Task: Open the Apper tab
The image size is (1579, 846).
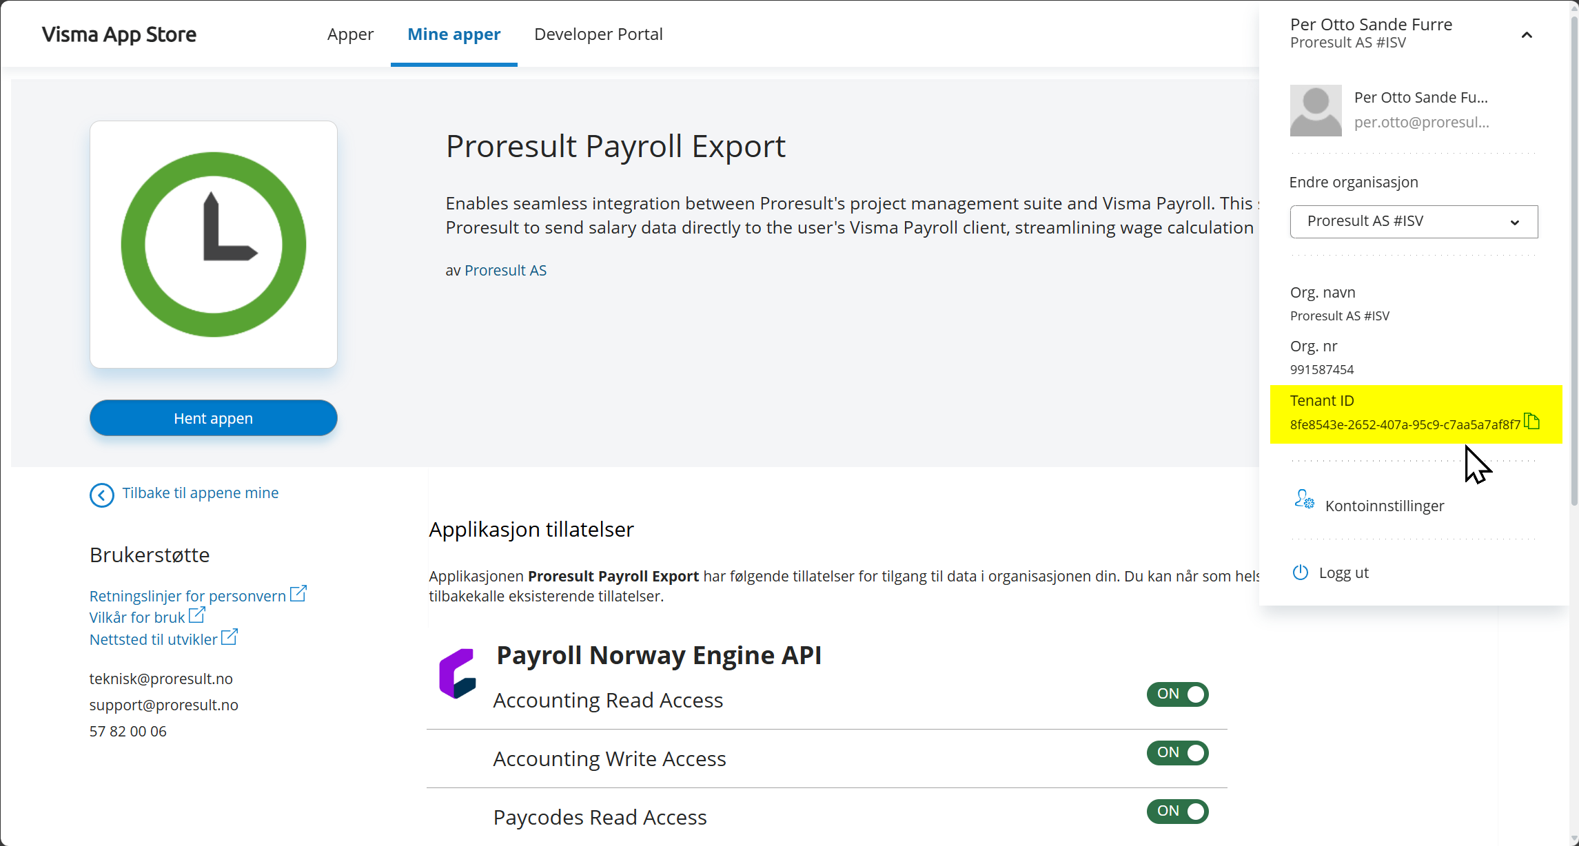Action: (x=350, y=34)
